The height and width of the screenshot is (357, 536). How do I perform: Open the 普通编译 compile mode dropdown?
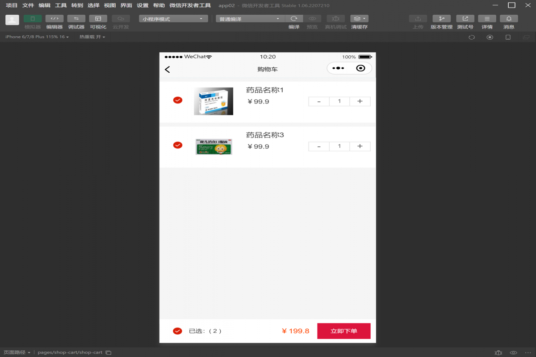(248, 19)
